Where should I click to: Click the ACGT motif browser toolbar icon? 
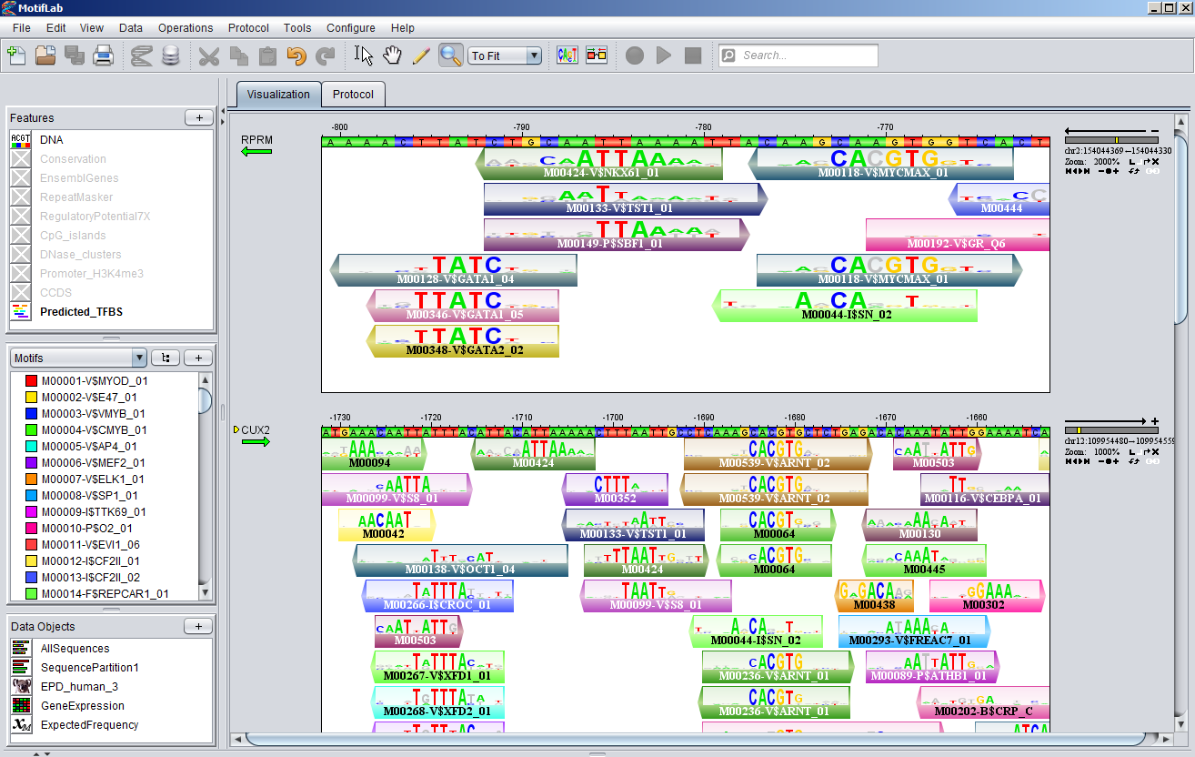(x=567, y=56)
